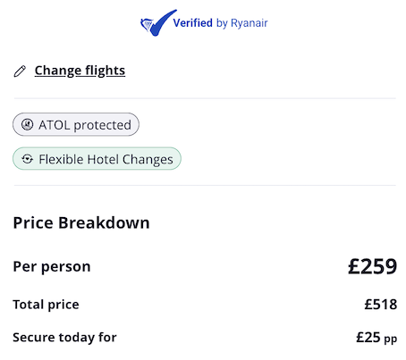This screenshot has width=406, height=360.
Task: Click the Price Breakdown heading
Action: coord(81,222)
